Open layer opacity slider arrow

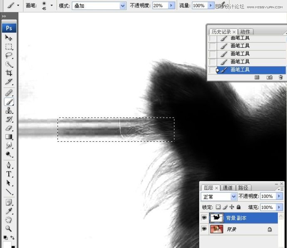pos(279,196)
